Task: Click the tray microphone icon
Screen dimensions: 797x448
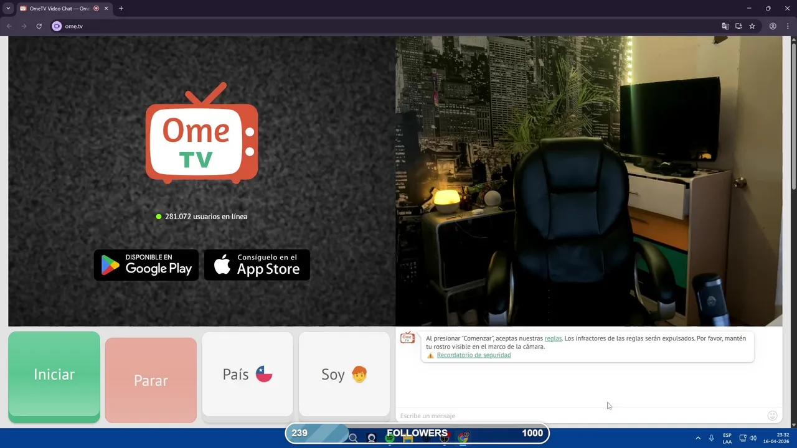Action: pyautogui.click(x=711, y=438)
